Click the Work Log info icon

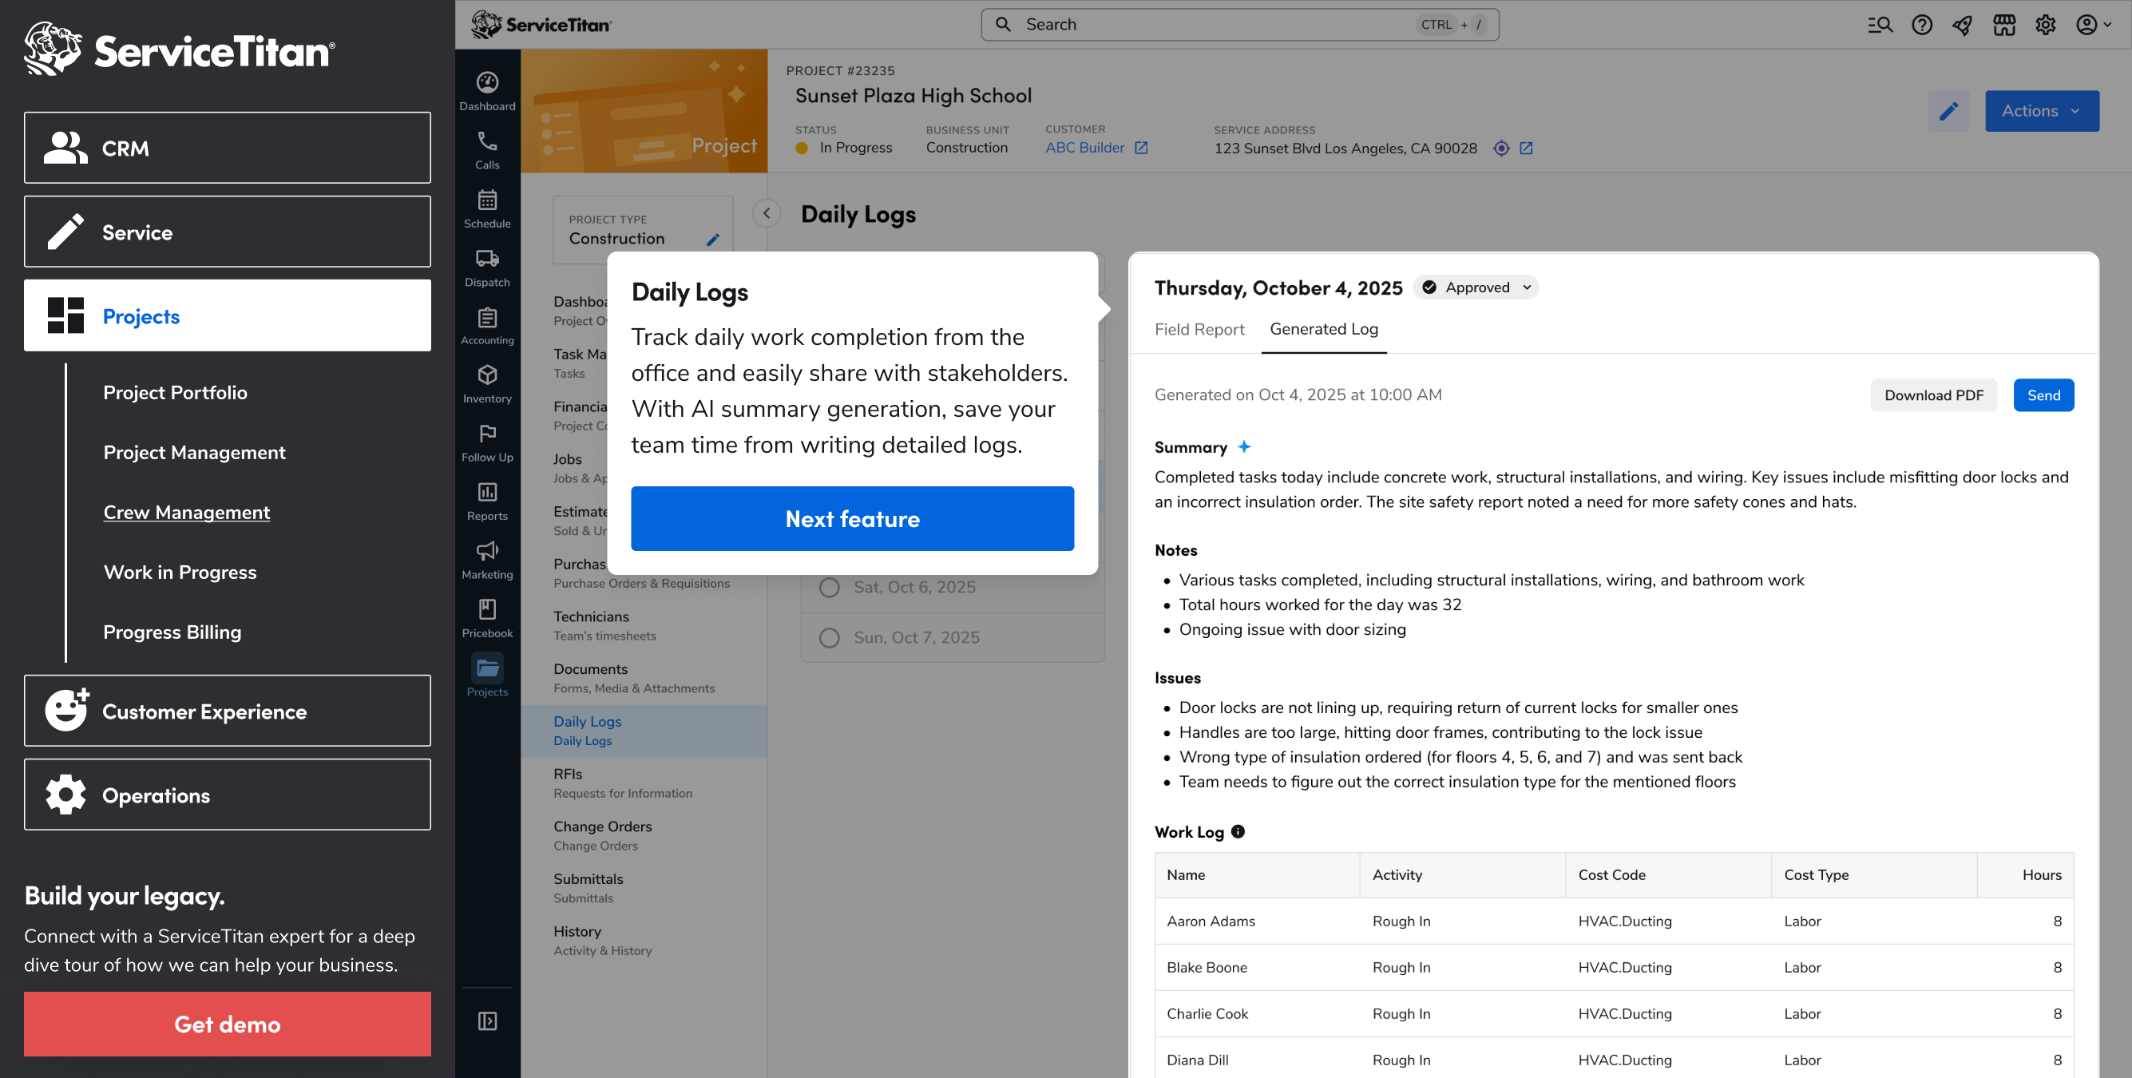click(x=1238, y=831)
